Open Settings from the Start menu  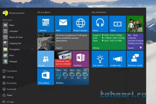pyautogui.click(x=8, y=77)
